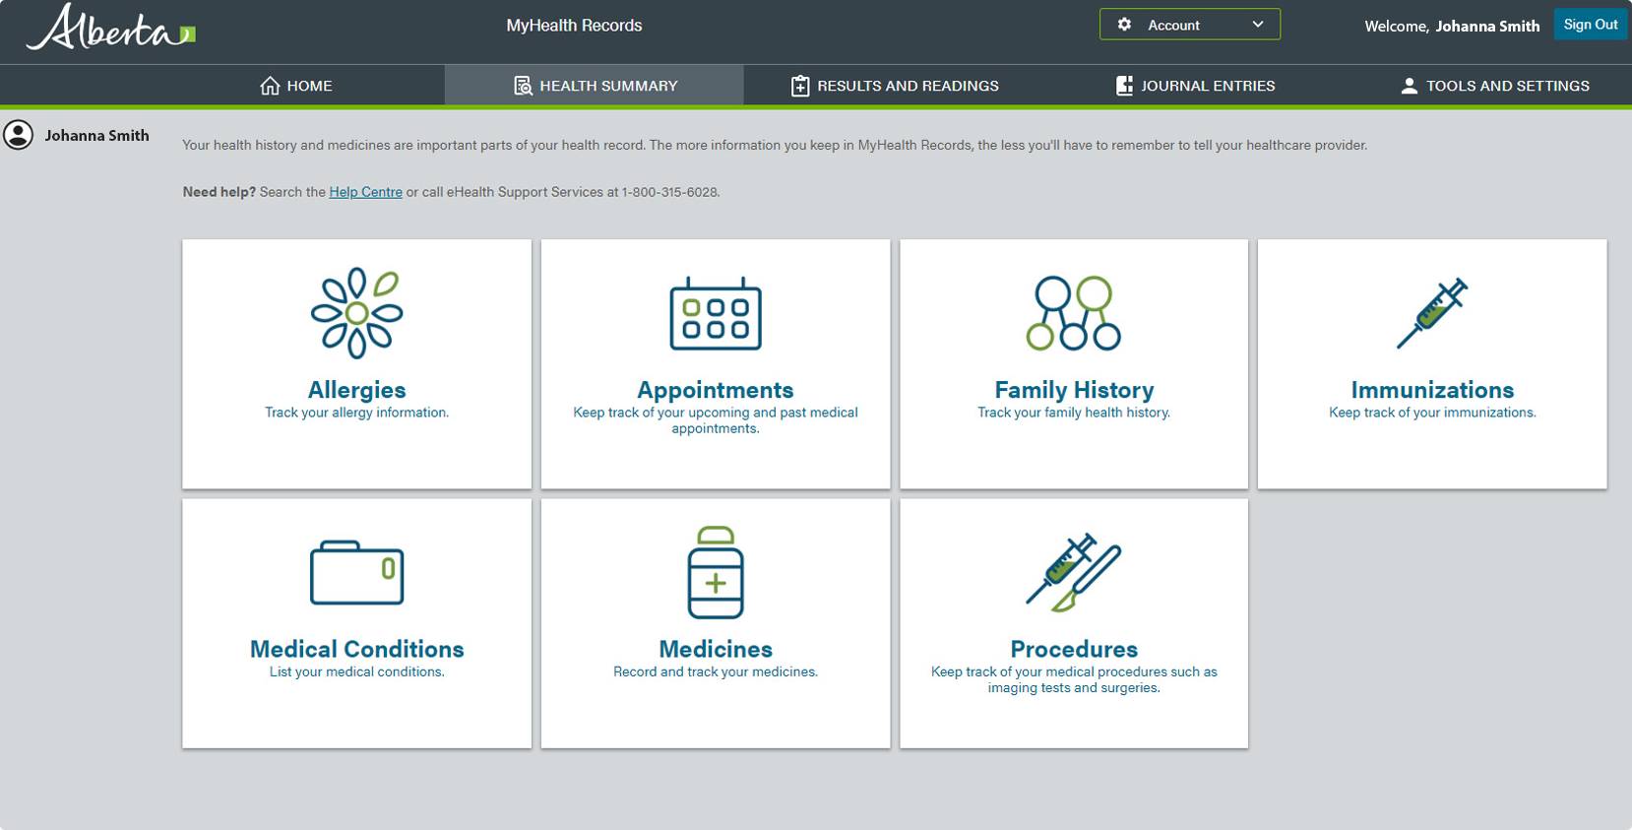Open TOOLS AND SETTINGS tab
Screen dimensions: 1632x830
click(1494, 86)
